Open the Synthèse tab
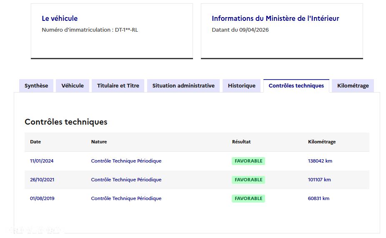Viewport: 386px width, 238px height. pos(36,86)
